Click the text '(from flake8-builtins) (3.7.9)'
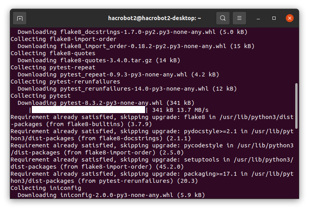Image resolution: width=309 pixels, height=210 pixels. click(99, 124)
